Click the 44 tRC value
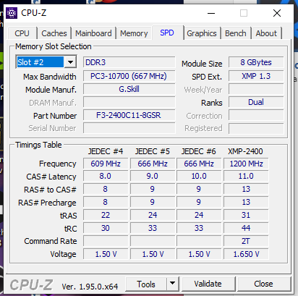The image size is (298, 296). (x=246, y=228)
